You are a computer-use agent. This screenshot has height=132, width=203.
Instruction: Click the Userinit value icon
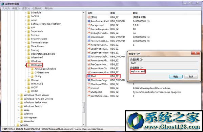coord(89,88)
